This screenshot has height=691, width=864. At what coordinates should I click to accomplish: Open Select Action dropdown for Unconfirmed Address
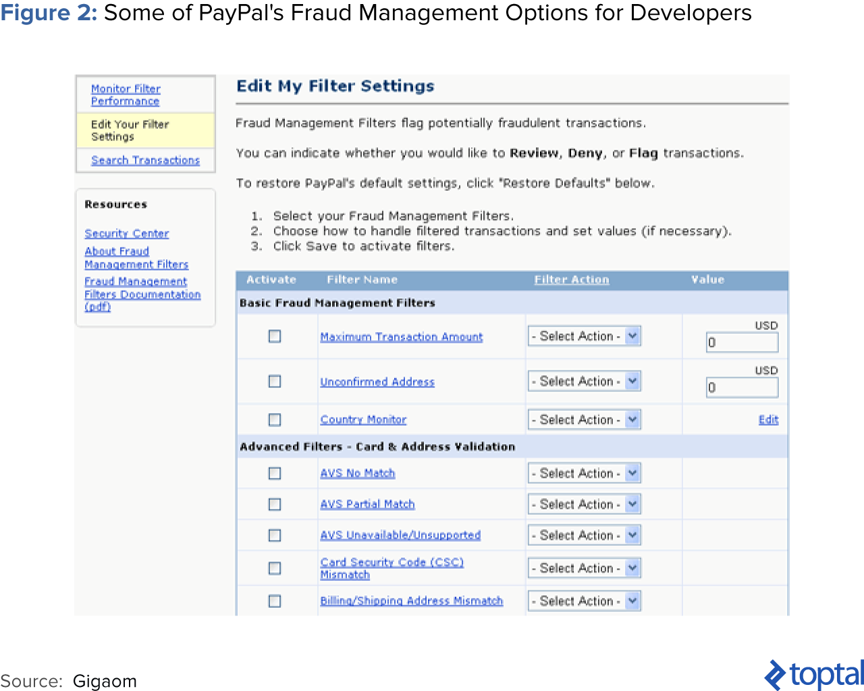coord(585,381)
